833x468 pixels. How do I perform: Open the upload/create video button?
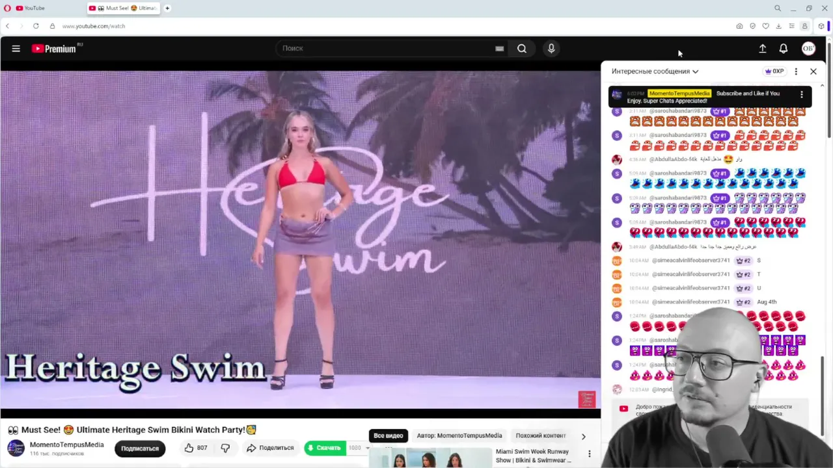[763, 48]
